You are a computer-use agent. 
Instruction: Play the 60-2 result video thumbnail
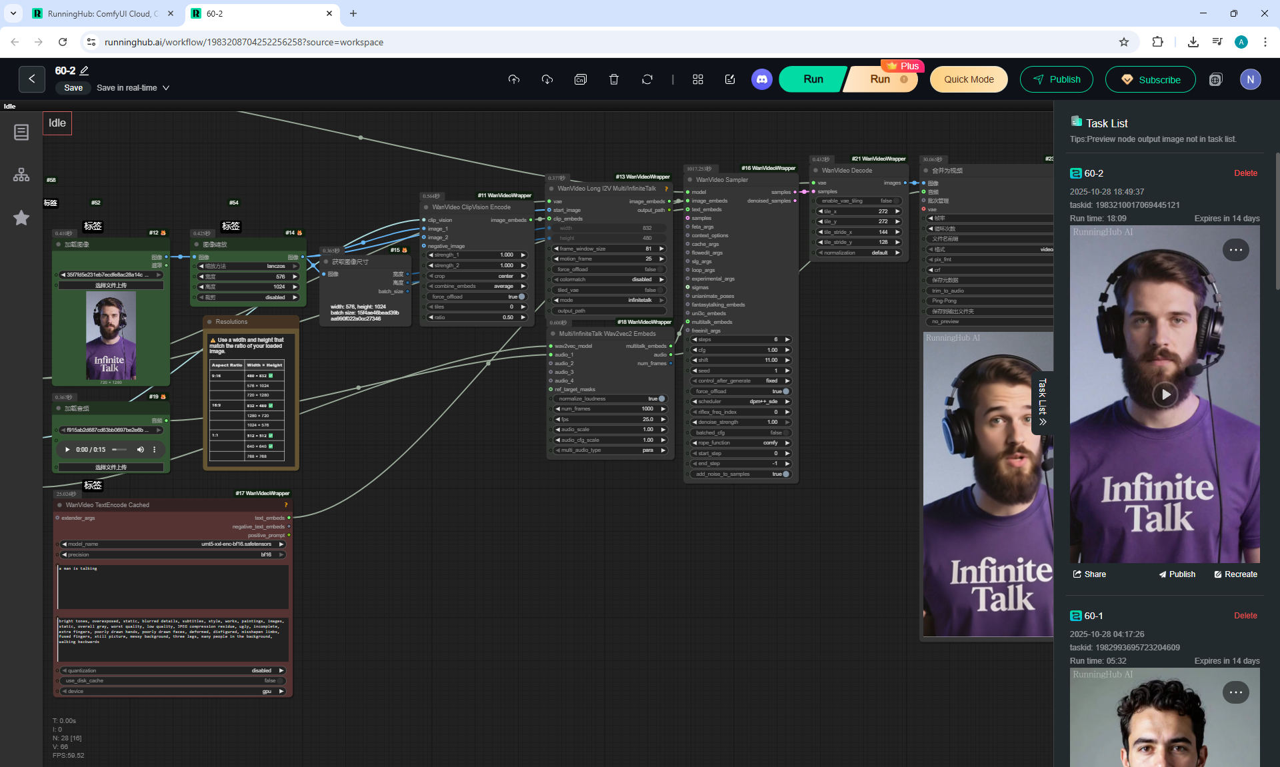pos(1165,394)
